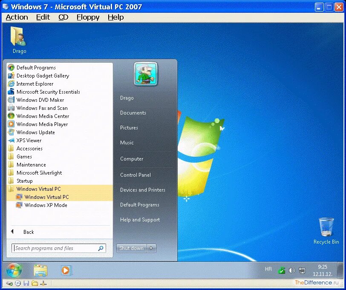346x290 pixels.
Task: Open Windows DVD Maker
Action: click(60, 100)
